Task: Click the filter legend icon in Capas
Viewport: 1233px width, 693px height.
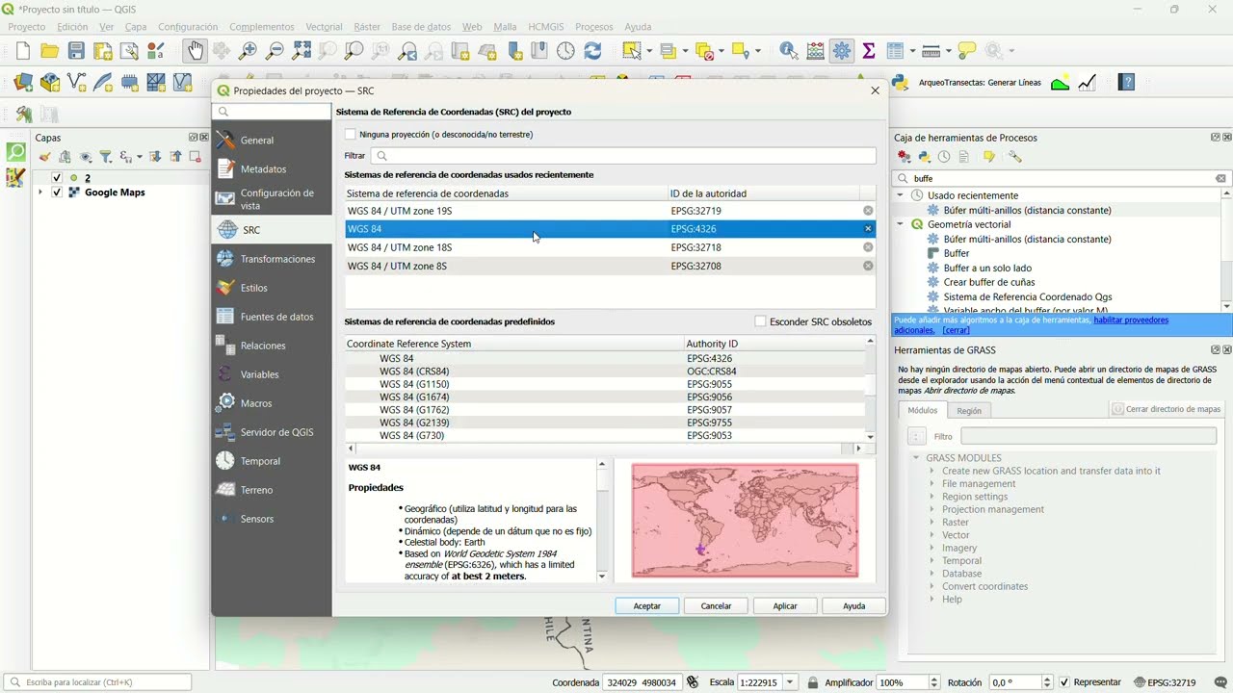Action: 106,157
